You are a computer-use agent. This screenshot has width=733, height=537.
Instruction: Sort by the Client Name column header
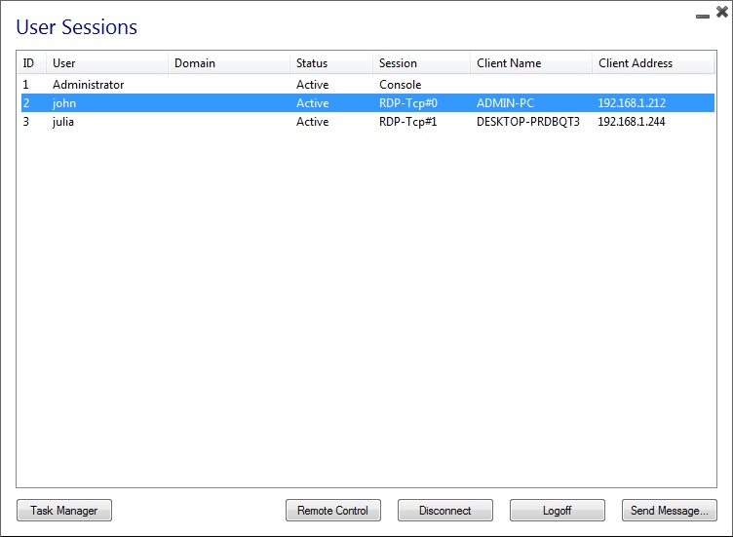pyautogui.click(x=531, y=63)
